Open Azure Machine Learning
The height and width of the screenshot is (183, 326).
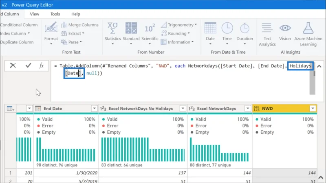tap(308, 34)
